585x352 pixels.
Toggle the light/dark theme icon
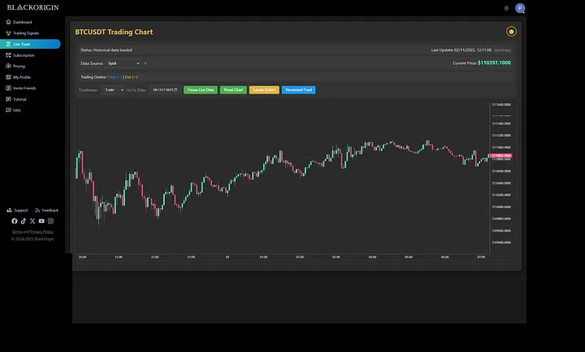point(506,8)
